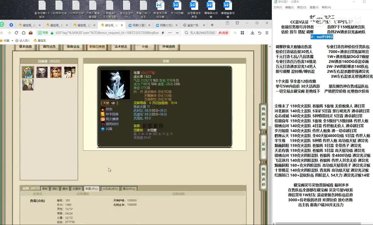The image size is (373, 225).
Task: Expand the 收藏 bookmarks dropdown arrow
Action: pyautogui.click(x=12, y=41)
